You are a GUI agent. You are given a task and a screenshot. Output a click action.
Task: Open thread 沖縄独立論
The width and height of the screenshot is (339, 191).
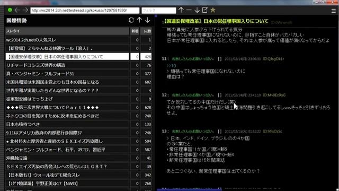click(67, 158)
